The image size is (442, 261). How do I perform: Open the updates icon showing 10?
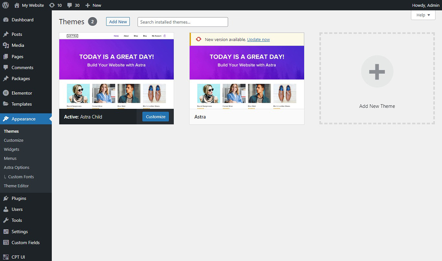pos(52,5)
